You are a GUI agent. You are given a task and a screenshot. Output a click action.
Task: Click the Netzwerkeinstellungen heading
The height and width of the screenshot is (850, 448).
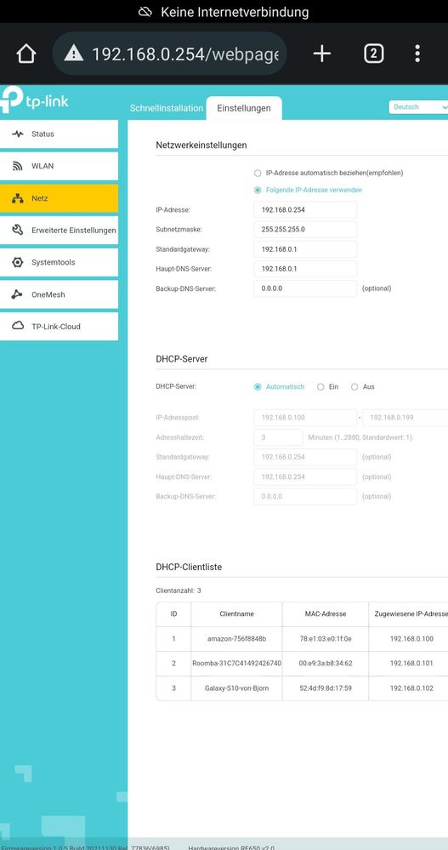201,145
